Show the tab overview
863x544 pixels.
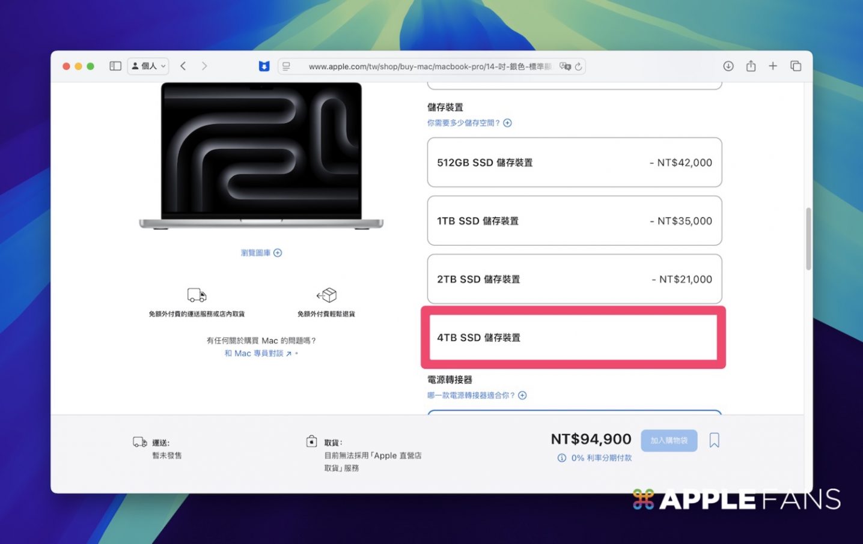coord(796,66)
